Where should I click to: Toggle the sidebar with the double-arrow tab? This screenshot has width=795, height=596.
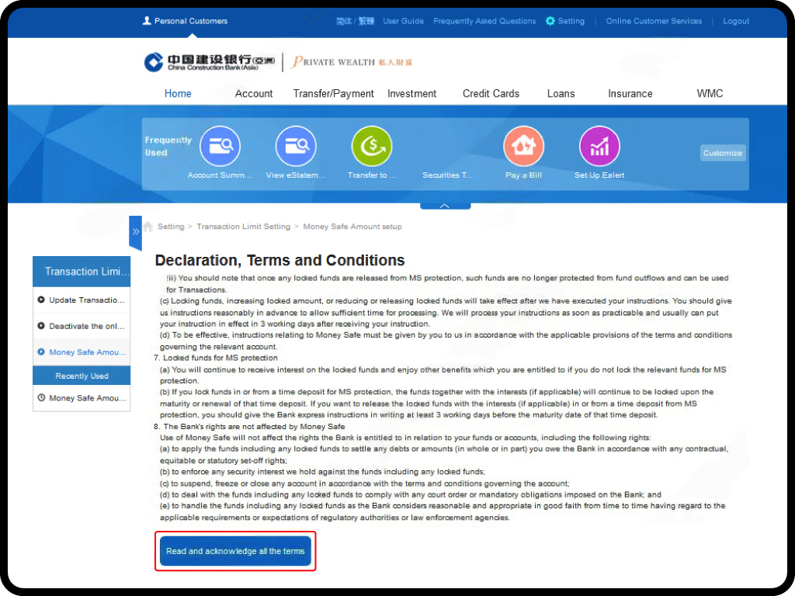click(x=136, y=231)
